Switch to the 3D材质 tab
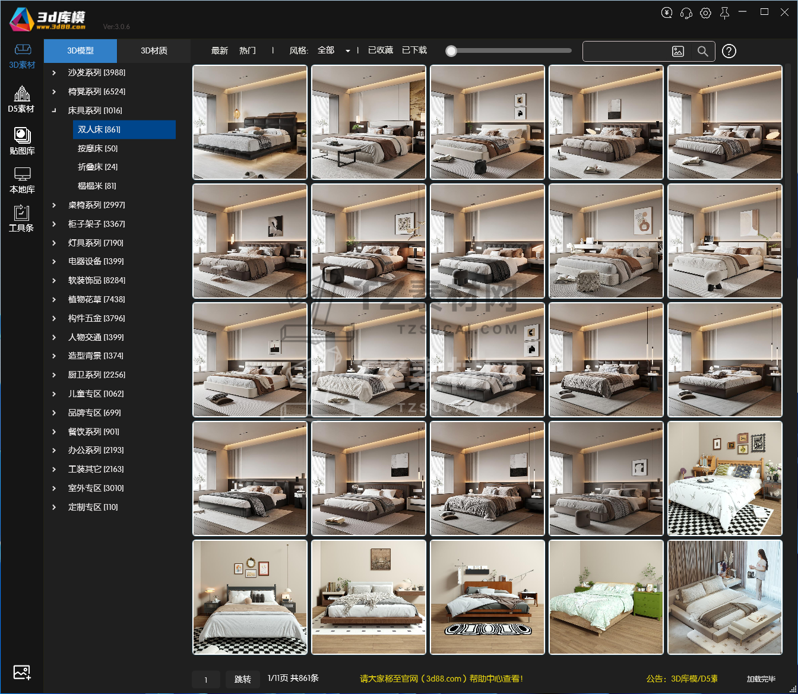The image size is (798, 694). pos(154,50)
